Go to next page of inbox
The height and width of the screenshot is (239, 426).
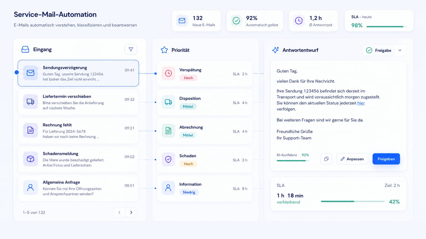[x=131, y=212]
